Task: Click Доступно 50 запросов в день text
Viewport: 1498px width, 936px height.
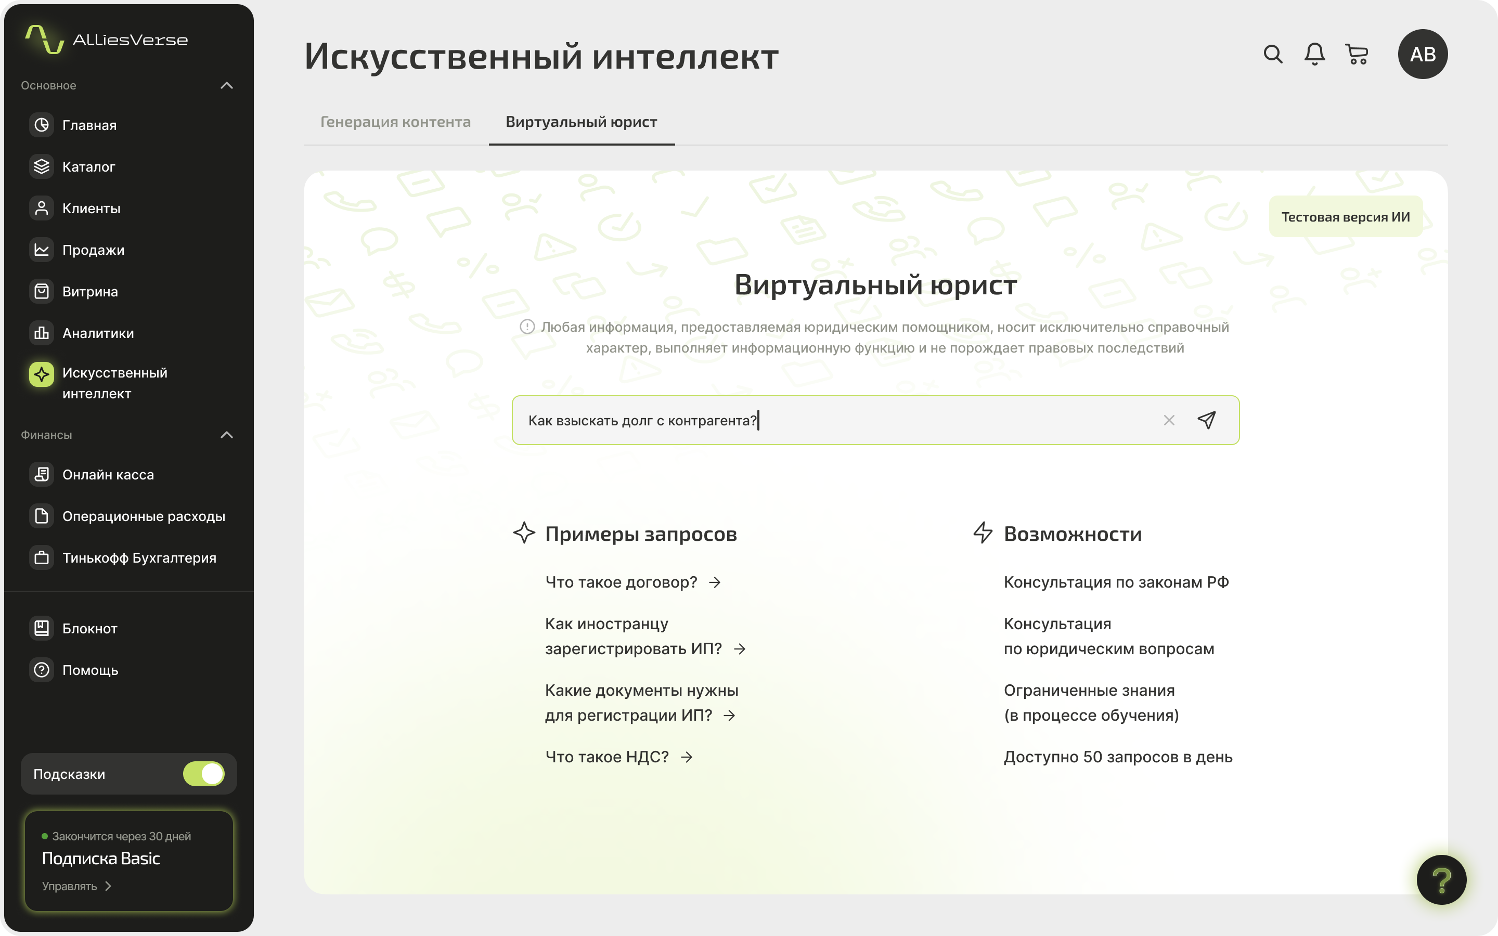Action: pos(1118,757)
